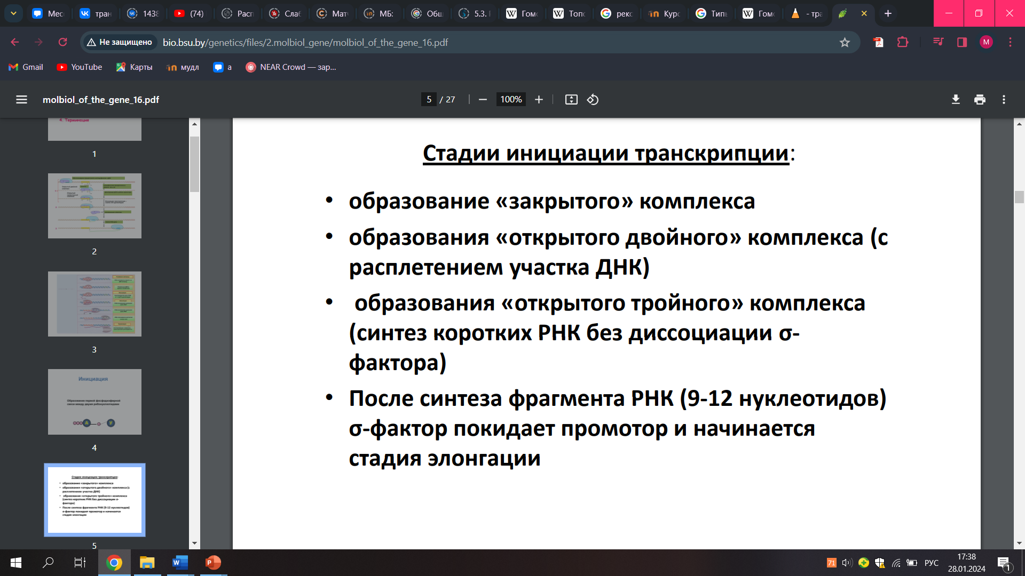Open Gmail bookmark
Image resolution: width=1025 pixels, height=576 pixels.
[26, 67]
